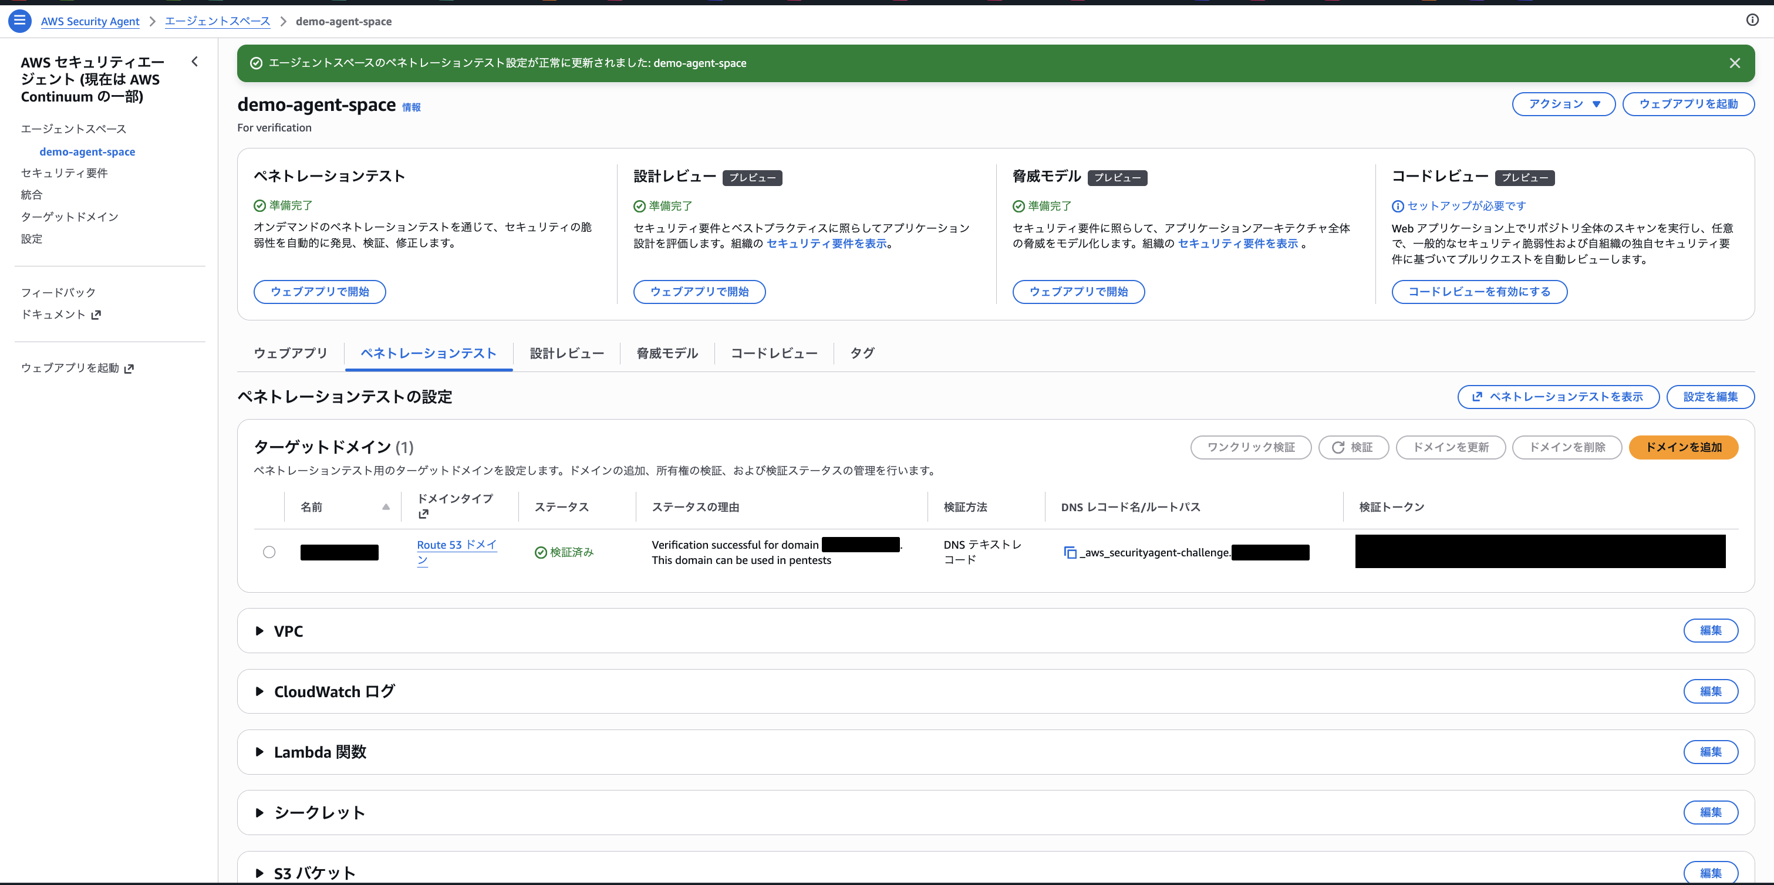Click the external link icon under ドメインタイプ
Screen dimensions: 1774x885
[x=423, y=514]
